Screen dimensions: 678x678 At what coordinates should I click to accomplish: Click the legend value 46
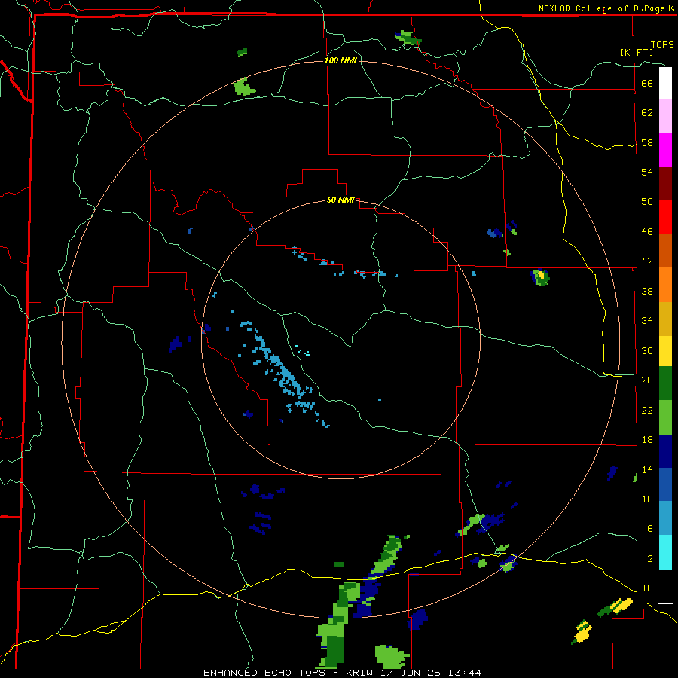pos(647,232)
